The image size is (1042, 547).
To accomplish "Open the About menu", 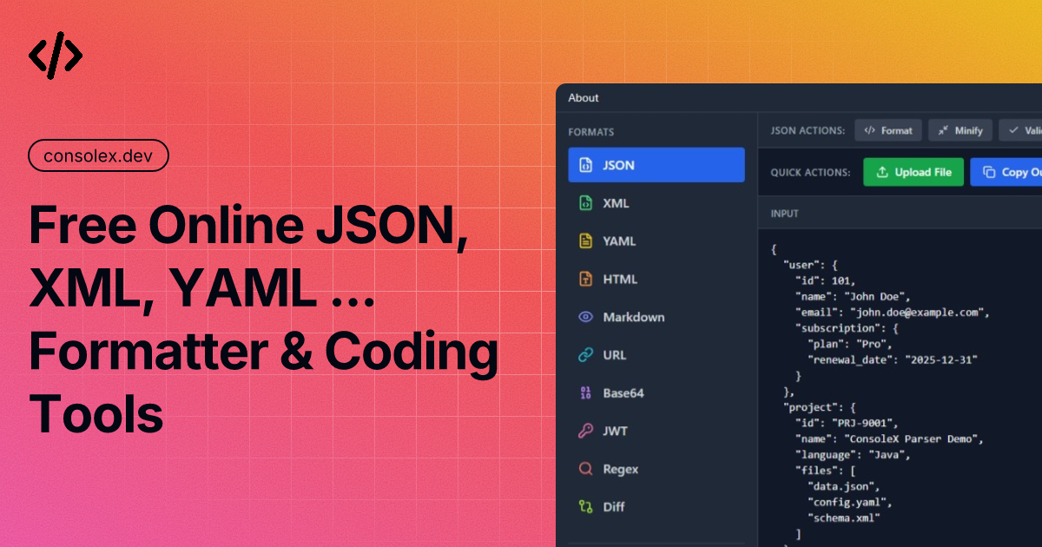I will 584,98.
